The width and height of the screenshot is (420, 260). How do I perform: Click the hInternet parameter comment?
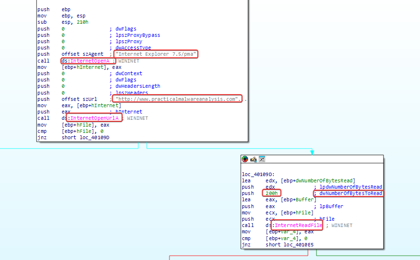[x=129, y=112]
